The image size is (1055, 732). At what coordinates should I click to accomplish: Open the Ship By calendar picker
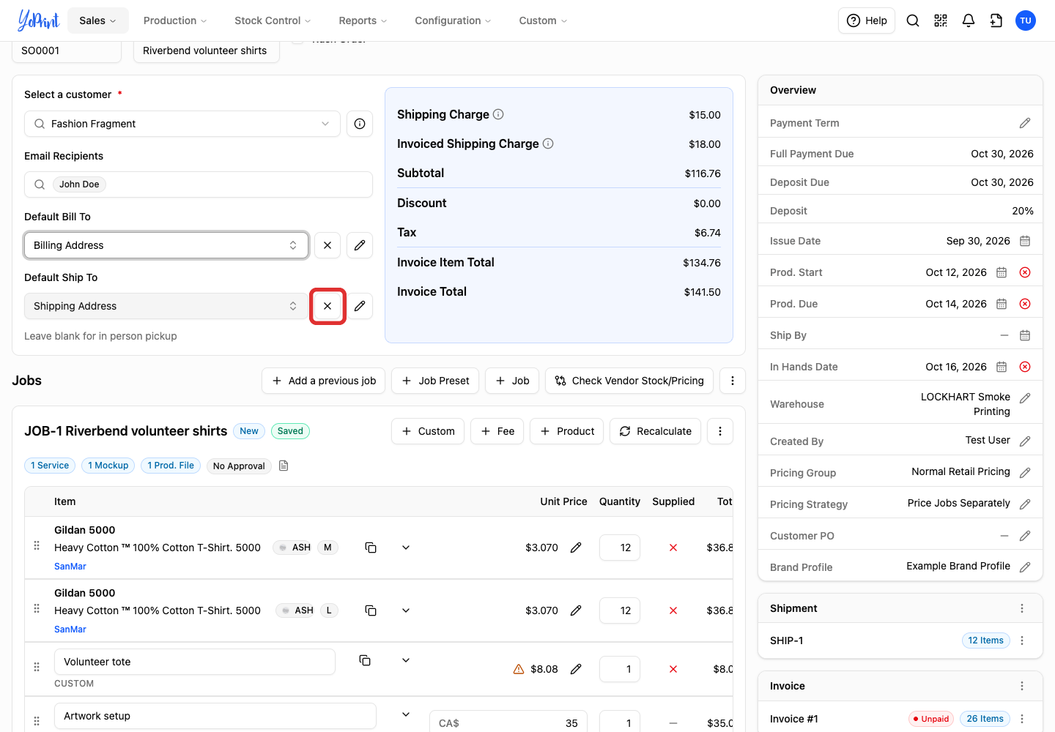click(x=1025, y=335)
